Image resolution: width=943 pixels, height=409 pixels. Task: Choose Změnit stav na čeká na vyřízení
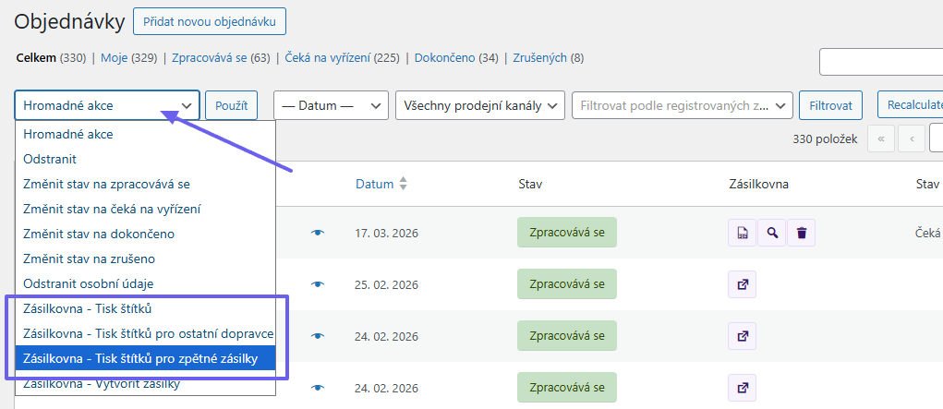146,210
